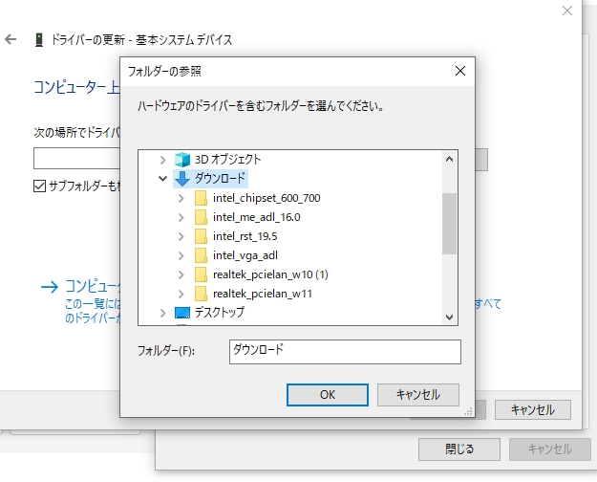This screenshot has width=597, height=482.
Task: Select the intel_chipset_600_700 folder name
Action: (x=267, y=198)
